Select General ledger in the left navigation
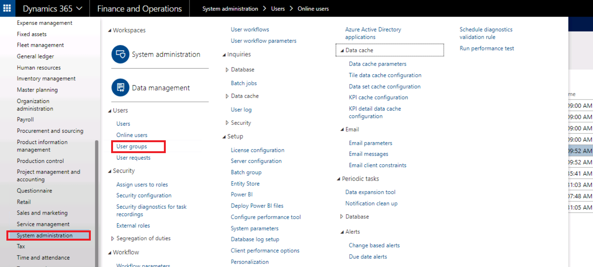The height and width of the screenshot is (267, 593). click(x=35, y=56)
